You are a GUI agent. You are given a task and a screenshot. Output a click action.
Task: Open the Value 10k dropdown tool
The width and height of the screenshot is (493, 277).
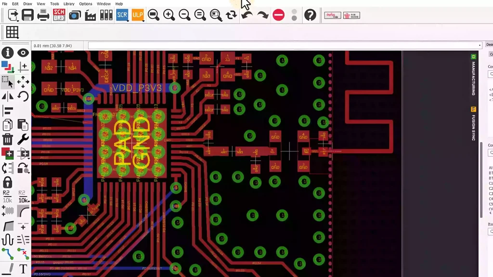point(24,197)
